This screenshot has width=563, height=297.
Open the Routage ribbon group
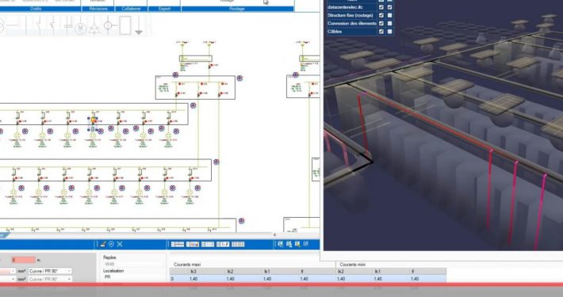[236, 9]
